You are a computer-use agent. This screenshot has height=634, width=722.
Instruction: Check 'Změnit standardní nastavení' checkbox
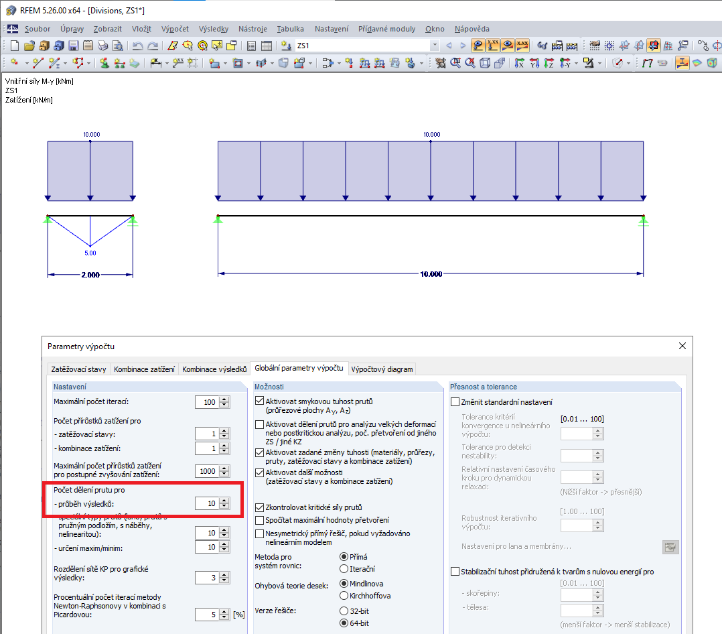(x=455, y=402)
